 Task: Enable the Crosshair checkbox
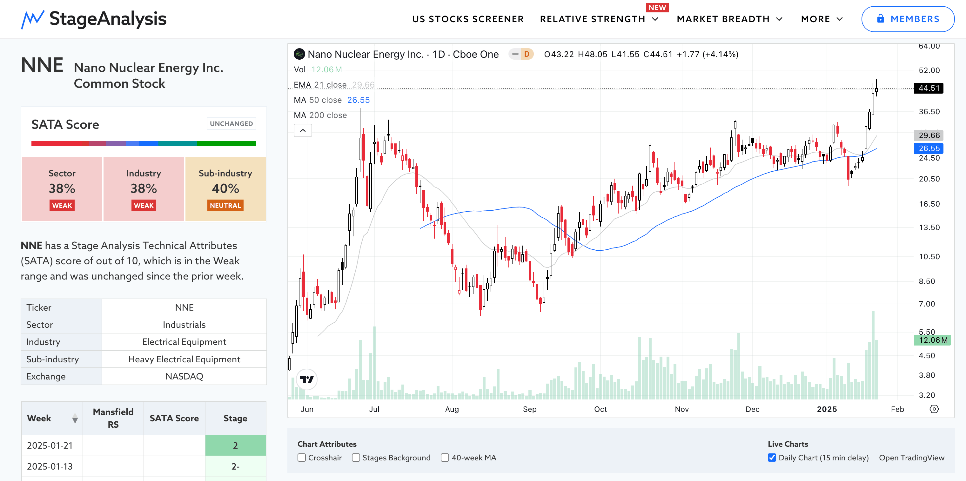pos(301,458)
